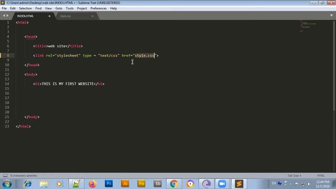
Task: Open the Windows Start button
Action: coord(7,184)
